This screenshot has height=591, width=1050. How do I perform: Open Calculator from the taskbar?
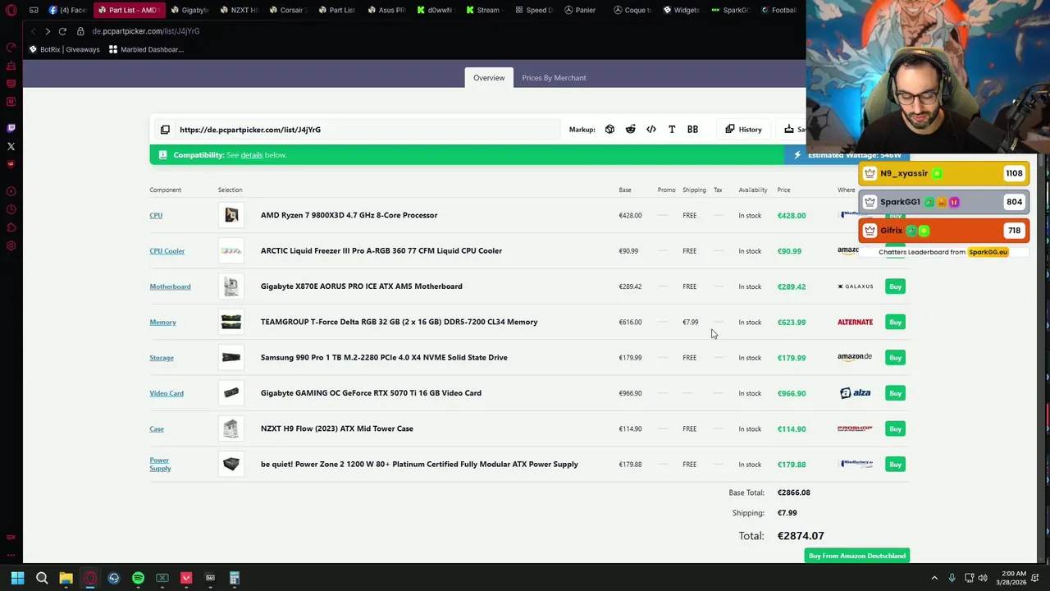[235, 578]
